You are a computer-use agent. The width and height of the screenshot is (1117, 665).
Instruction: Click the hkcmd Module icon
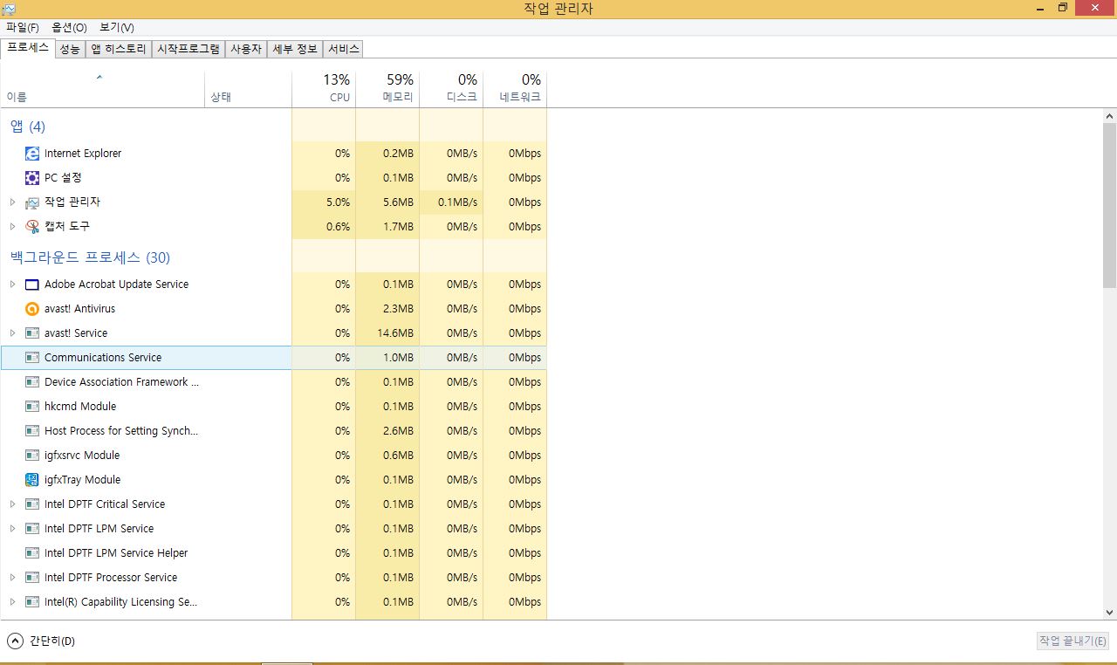pyautogui.click(x=32, y=407)
